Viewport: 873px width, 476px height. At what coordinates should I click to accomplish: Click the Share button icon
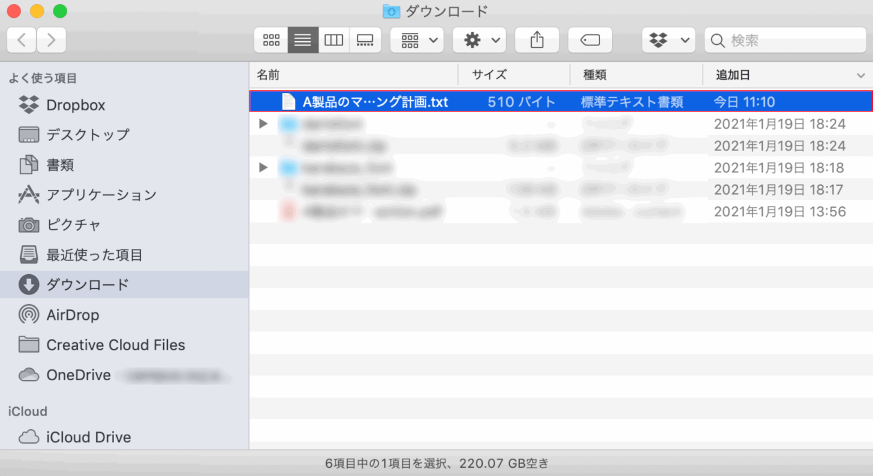[537, 40]
